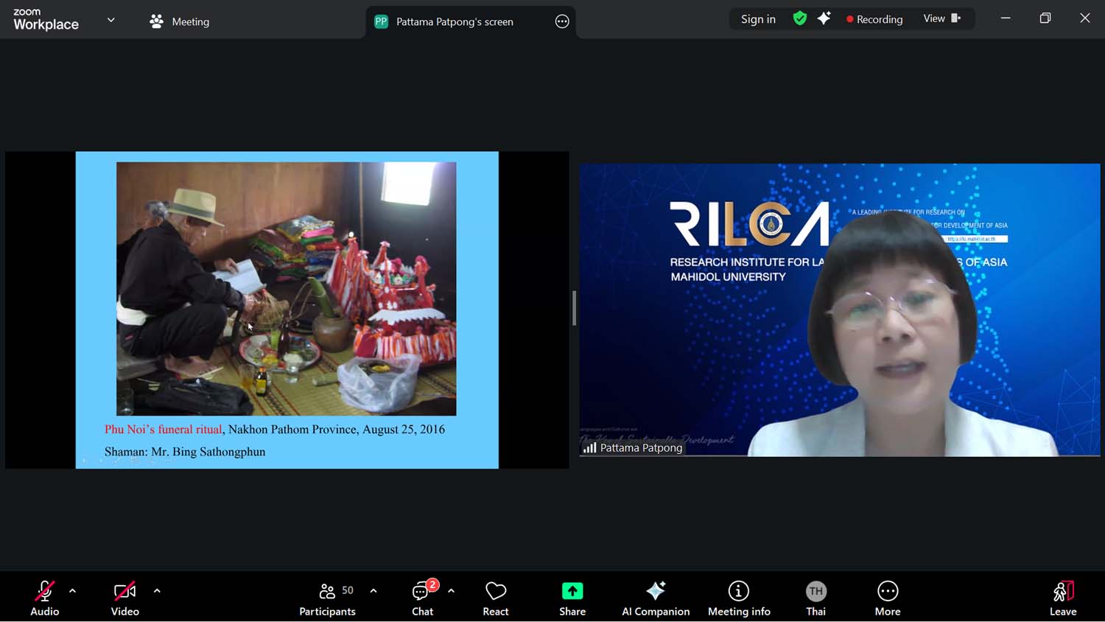Expand the audio settings arrow
Screen dimensions: 1105x622
(72, 590)
